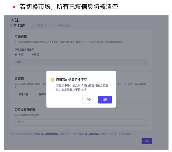Switch to step 03 基础信息

tap(62, 25)
